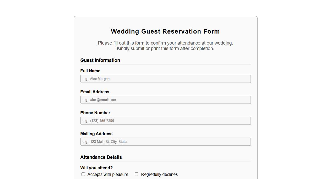This screenshot has height=179, width=331.
Task: Click the 'Will you attend?' question label
Action: tap(96, 168)
